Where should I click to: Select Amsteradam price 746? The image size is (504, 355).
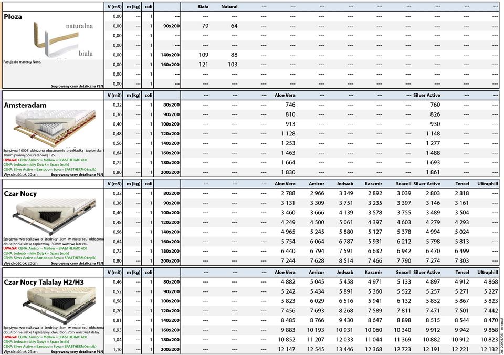[x=290, y=105]
